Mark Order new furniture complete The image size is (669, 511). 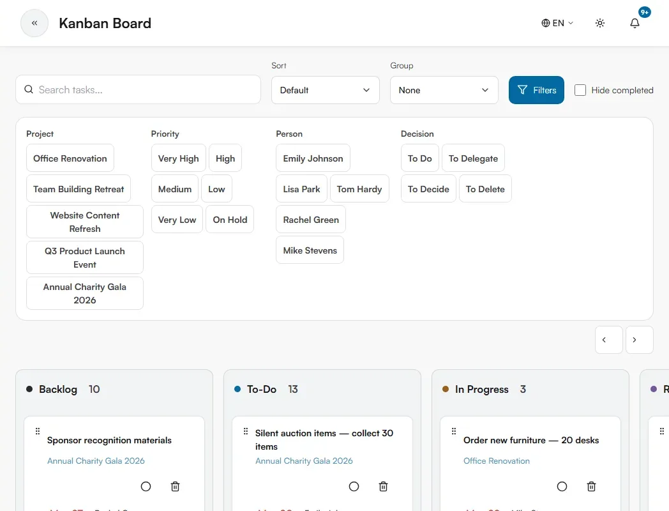click(562, 486)
